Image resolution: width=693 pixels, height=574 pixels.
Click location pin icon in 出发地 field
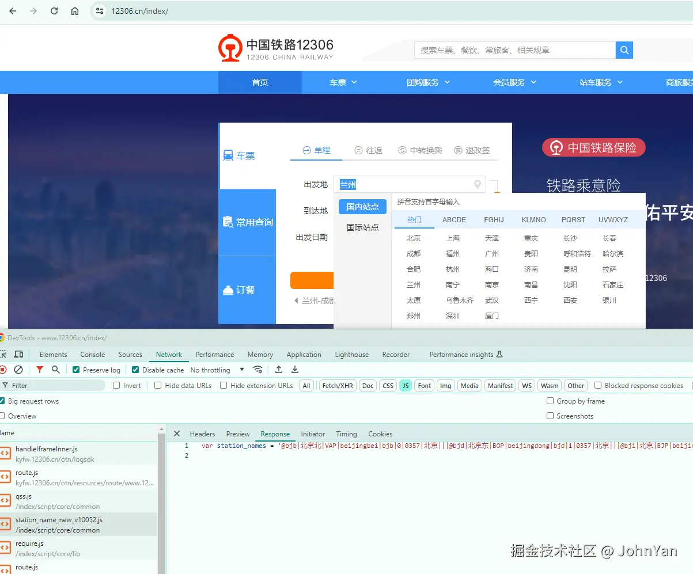(478, 184)
